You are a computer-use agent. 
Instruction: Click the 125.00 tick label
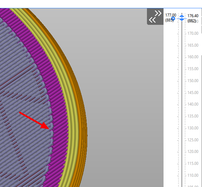click(x=193, y=140)
